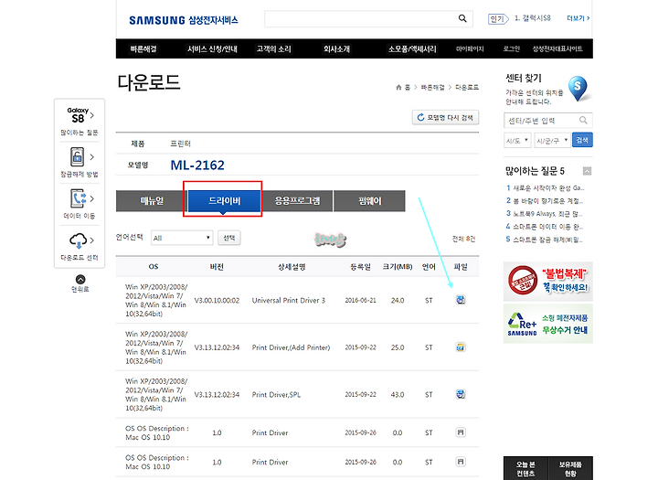Open FAQ item 2 about 봄 바람

[545, 201]
